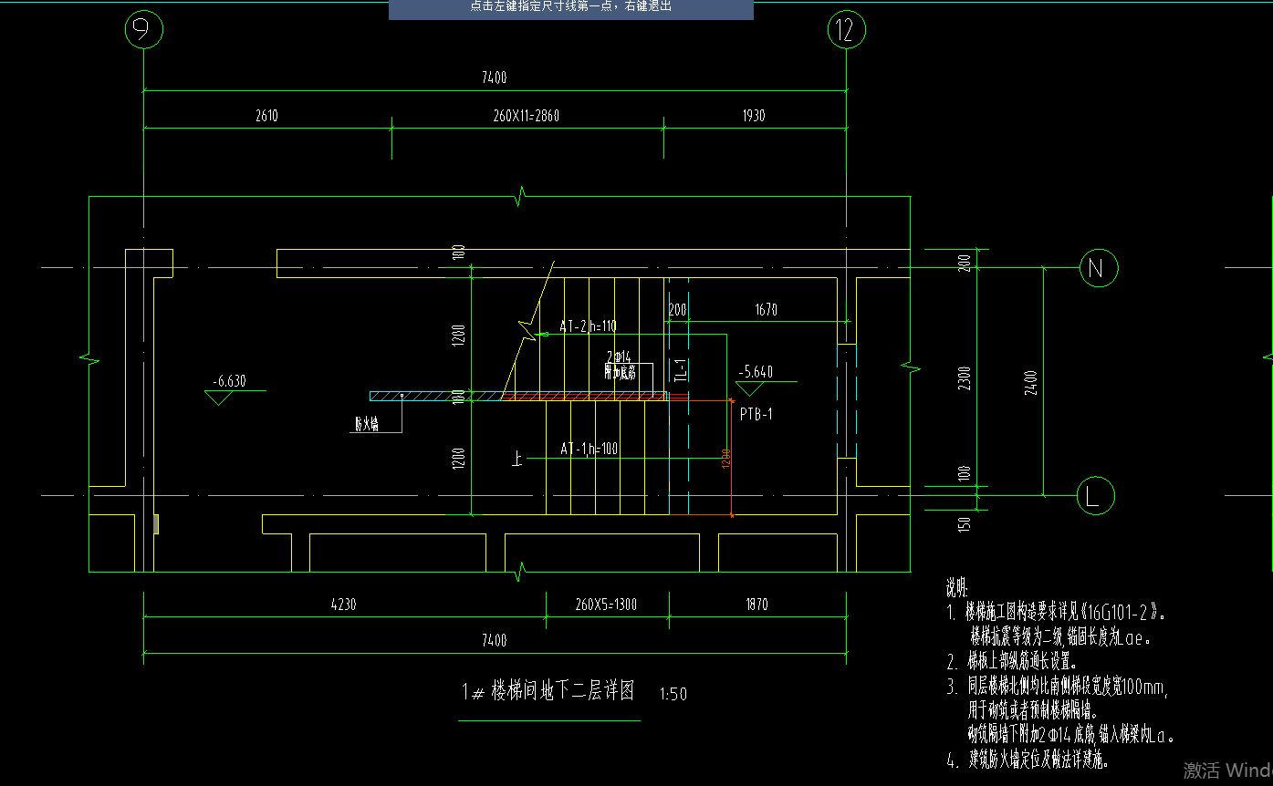Click the 上 stair direction label
The image size is (1273, 786).
tap(517, 460)
